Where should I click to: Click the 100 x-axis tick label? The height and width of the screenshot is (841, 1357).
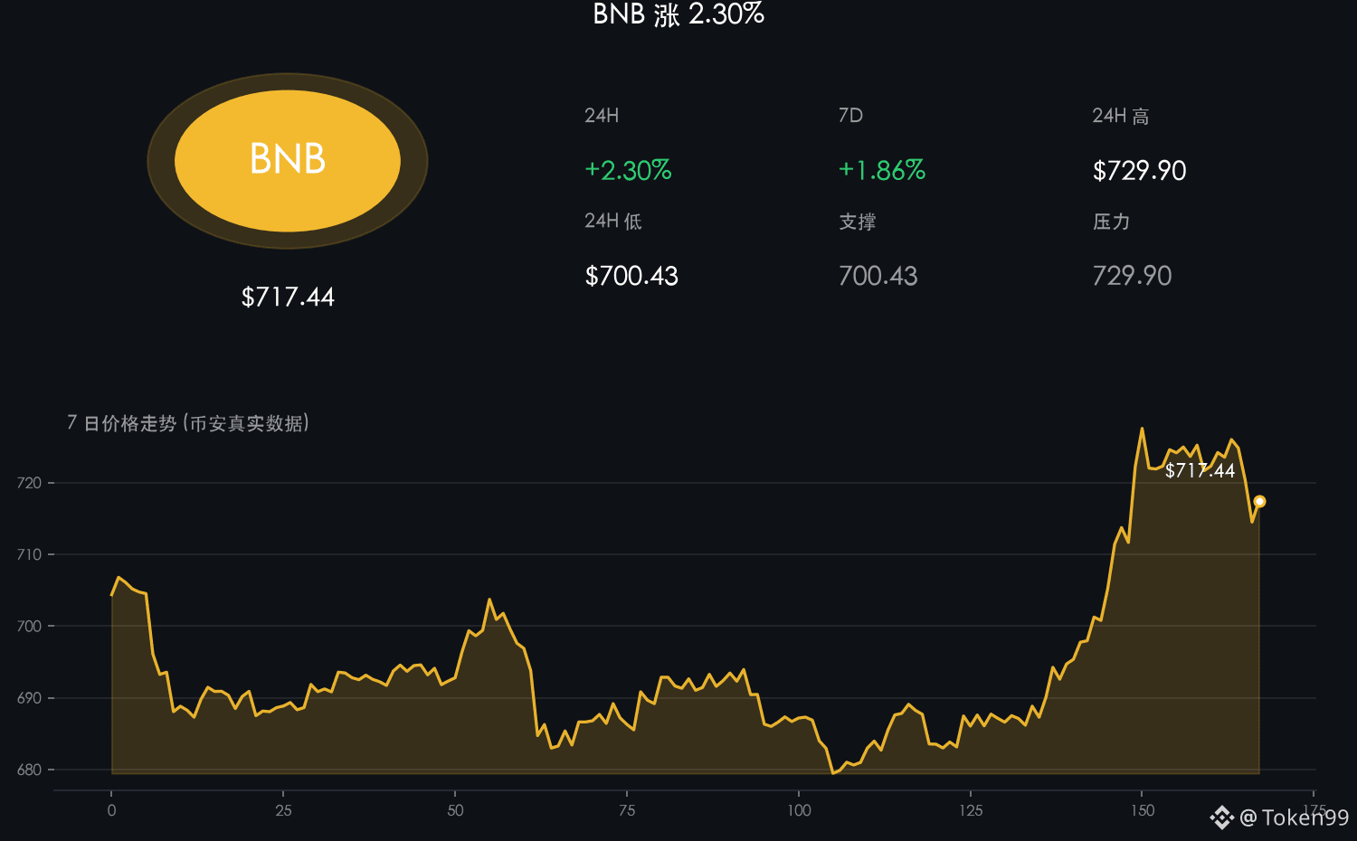click(799, 810)
